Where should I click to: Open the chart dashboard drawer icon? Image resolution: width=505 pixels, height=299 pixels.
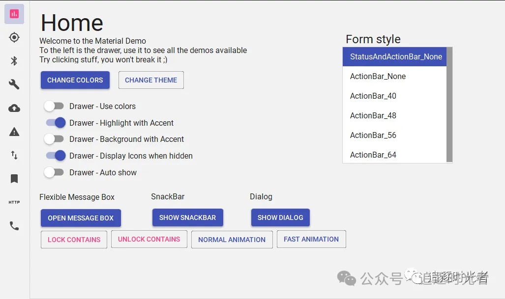coord(14,14)
